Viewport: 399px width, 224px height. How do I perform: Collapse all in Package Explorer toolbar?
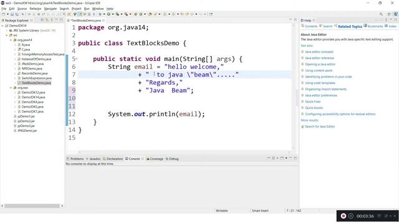tap(42, 20)
